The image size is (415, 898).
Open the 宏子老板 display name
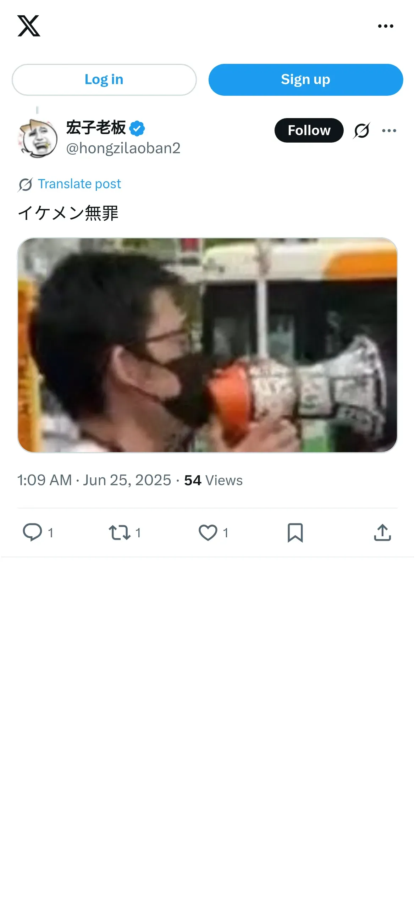96,128
